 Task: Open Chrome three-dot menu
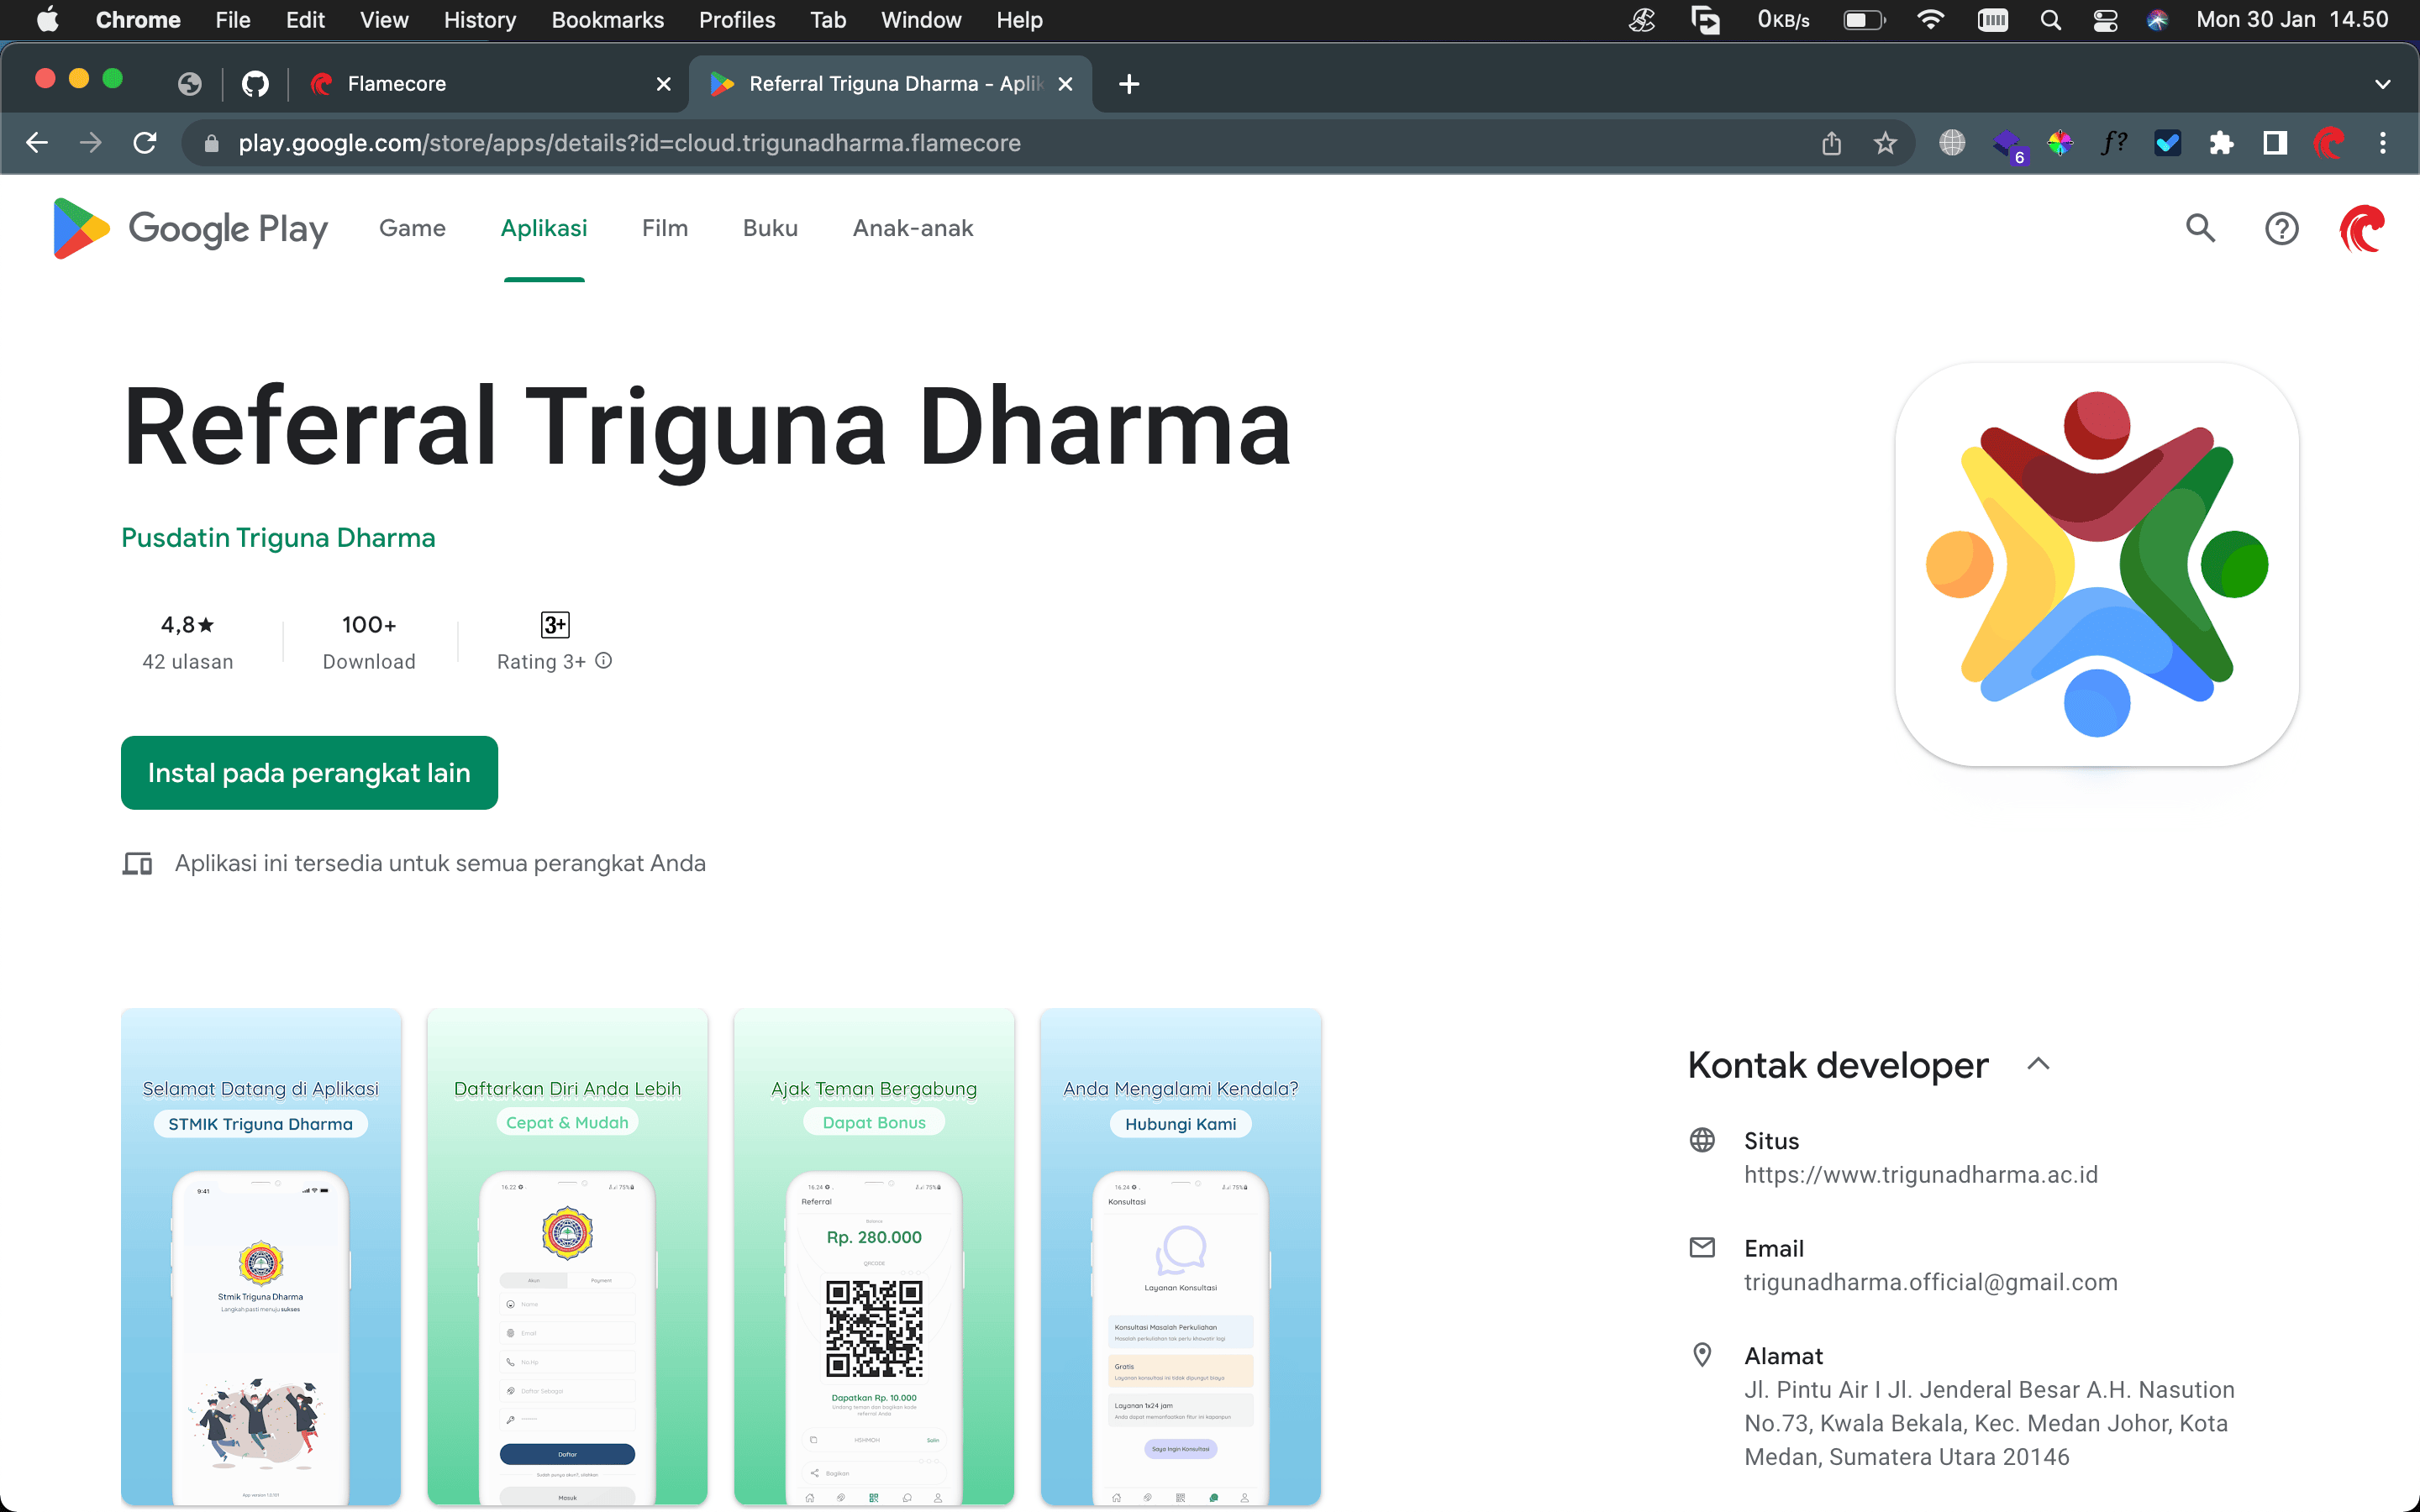(2382, 143)
